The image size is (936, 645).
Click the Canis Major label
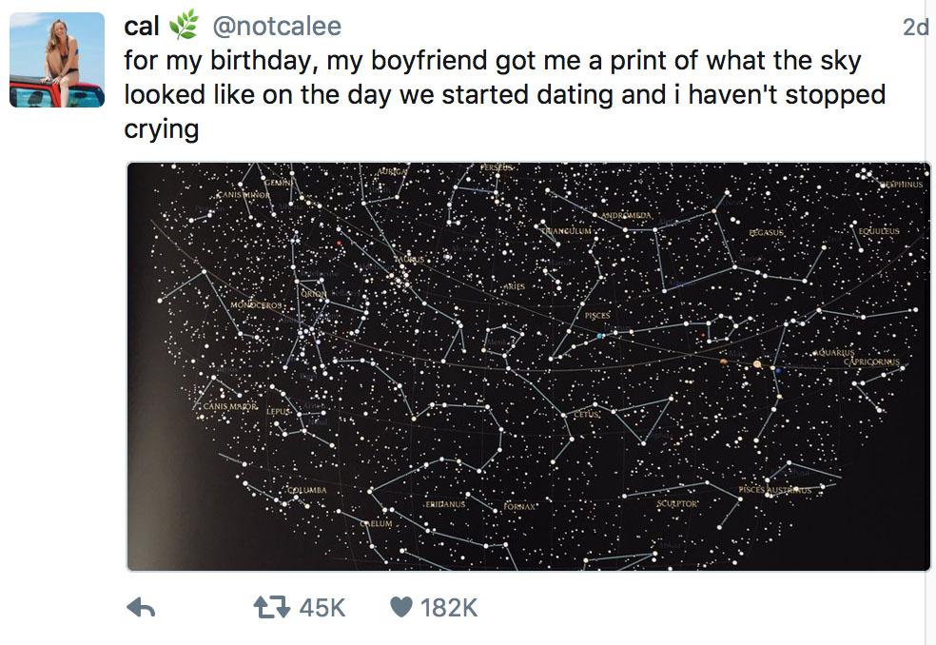(230, 407)
